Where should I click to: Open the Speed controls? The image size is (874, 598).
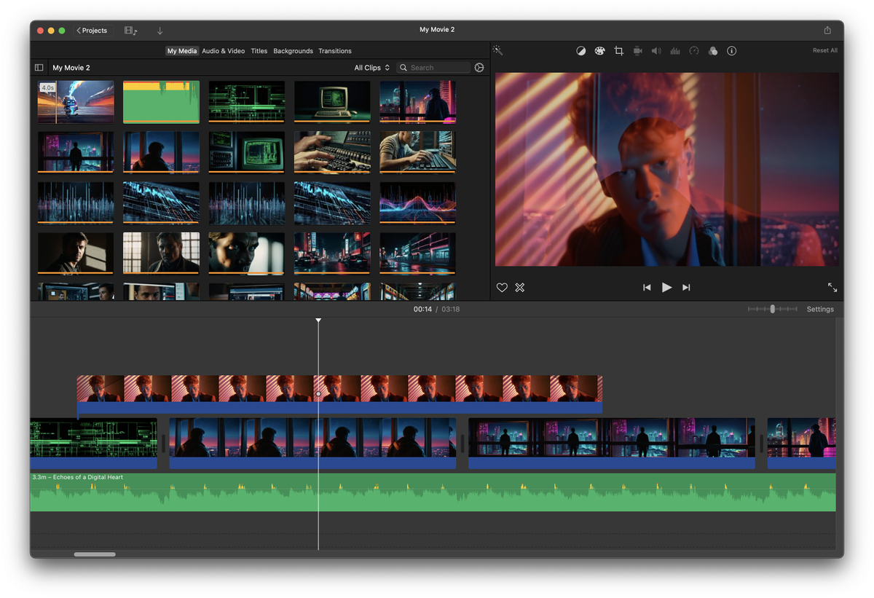694,50
